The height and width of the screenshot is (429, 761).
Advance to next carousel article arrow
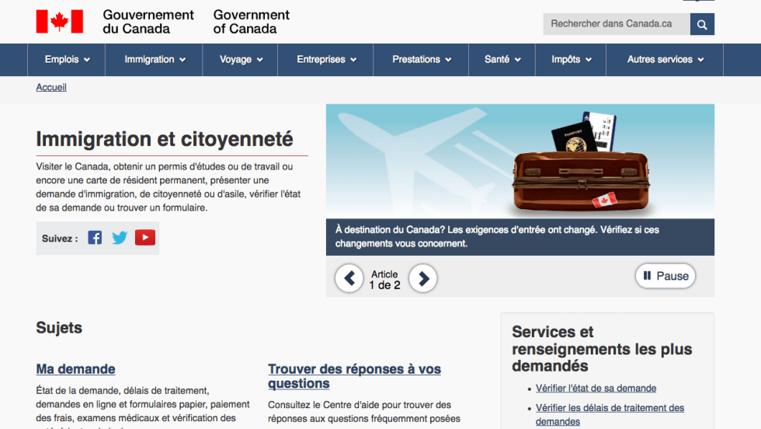point(422,278)
